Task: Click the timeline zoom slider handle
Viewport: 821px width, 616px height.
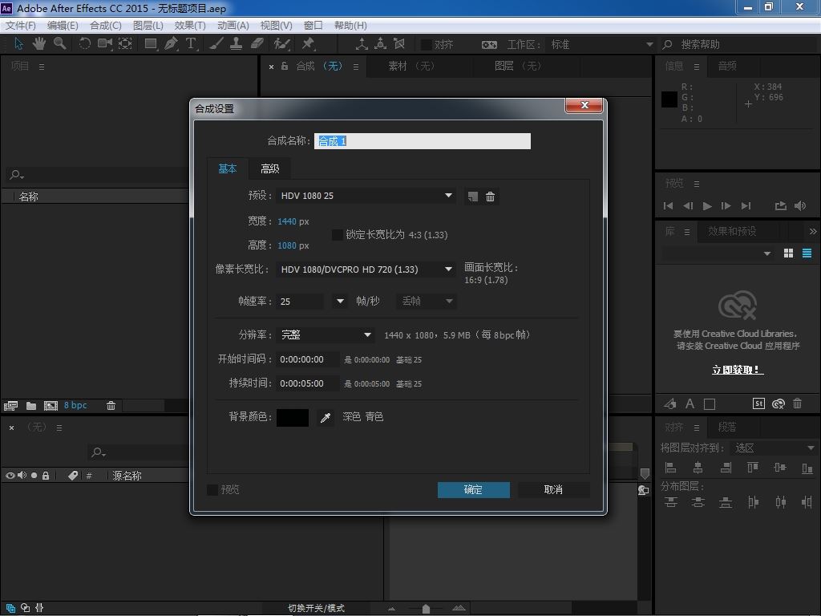Action: pyautogui.click(x=426, y=609)
